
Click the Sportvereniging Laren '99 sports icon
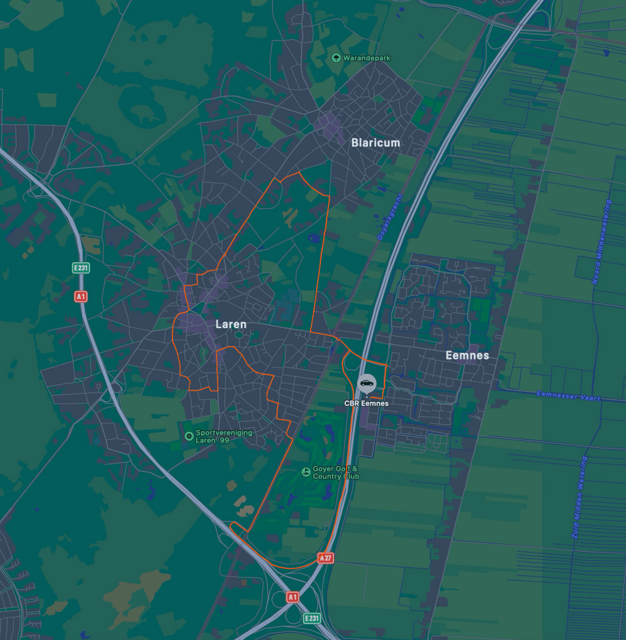(189, 436)
